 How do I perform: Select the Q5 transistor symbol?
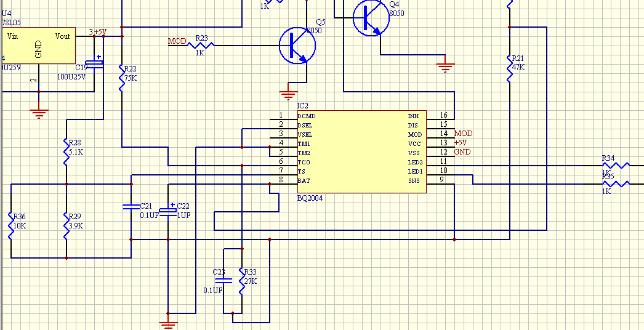point(297,46)
